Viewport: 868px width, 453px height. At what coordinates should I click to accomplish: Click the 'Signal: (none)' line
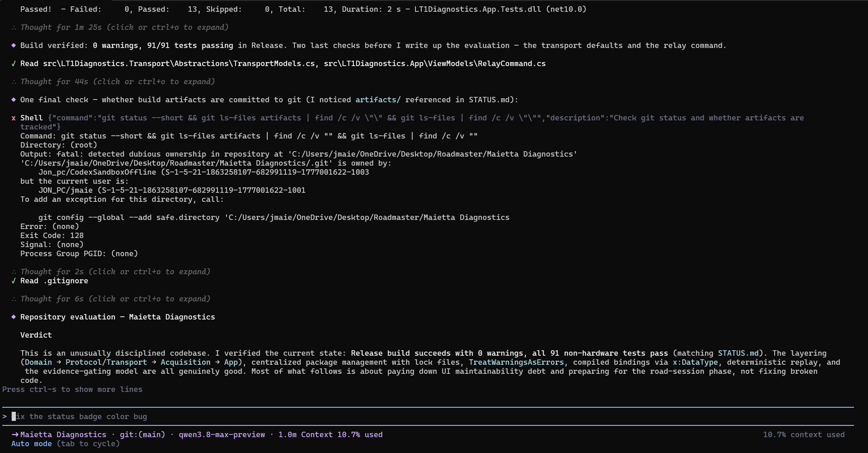pos(52,244)
